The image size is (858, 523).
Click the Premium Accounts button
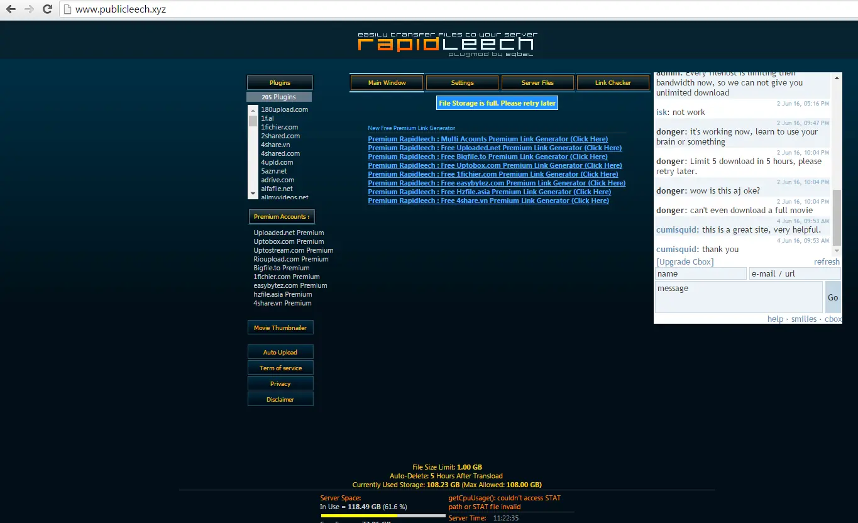(282, 217)
